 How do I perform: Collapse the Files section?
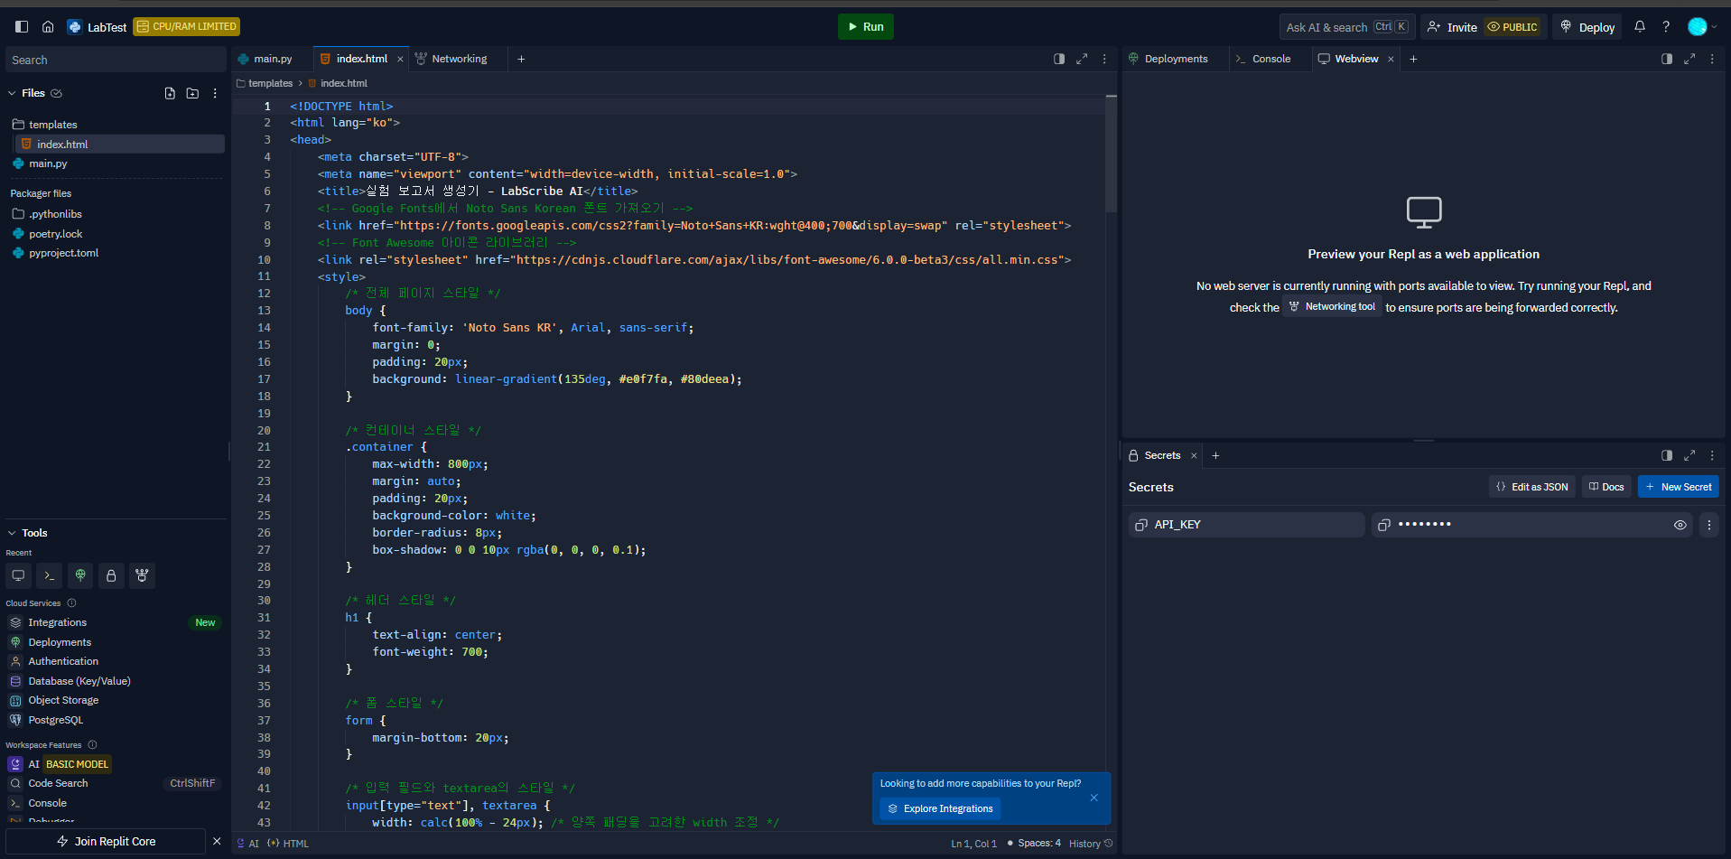click(13, 93)
